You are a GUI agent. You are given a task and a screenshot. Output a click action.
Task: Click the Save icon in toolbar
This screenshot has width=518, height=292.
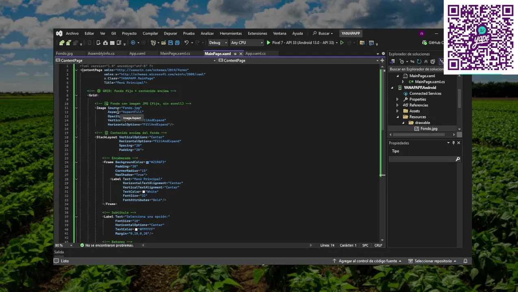[x=171, y=43]
